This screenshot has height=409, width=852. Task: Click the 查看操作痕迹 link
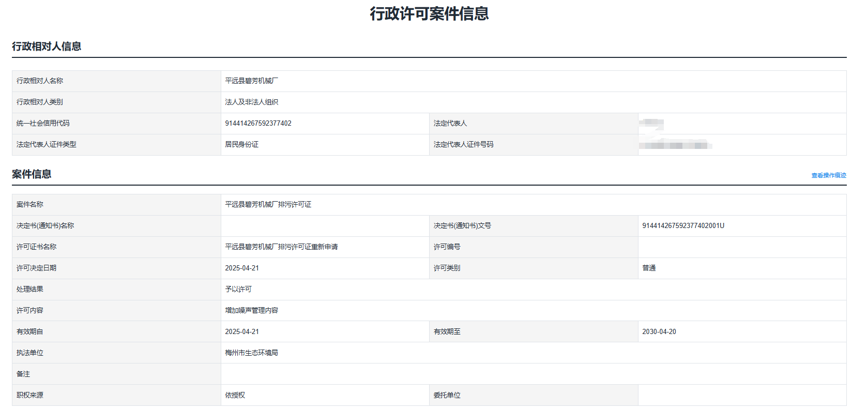click(x=828, y=175)
